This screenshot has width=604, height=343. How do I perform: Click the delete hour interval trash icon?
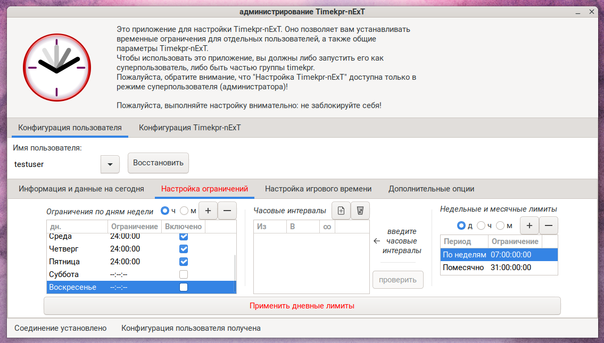pos(360,211)
